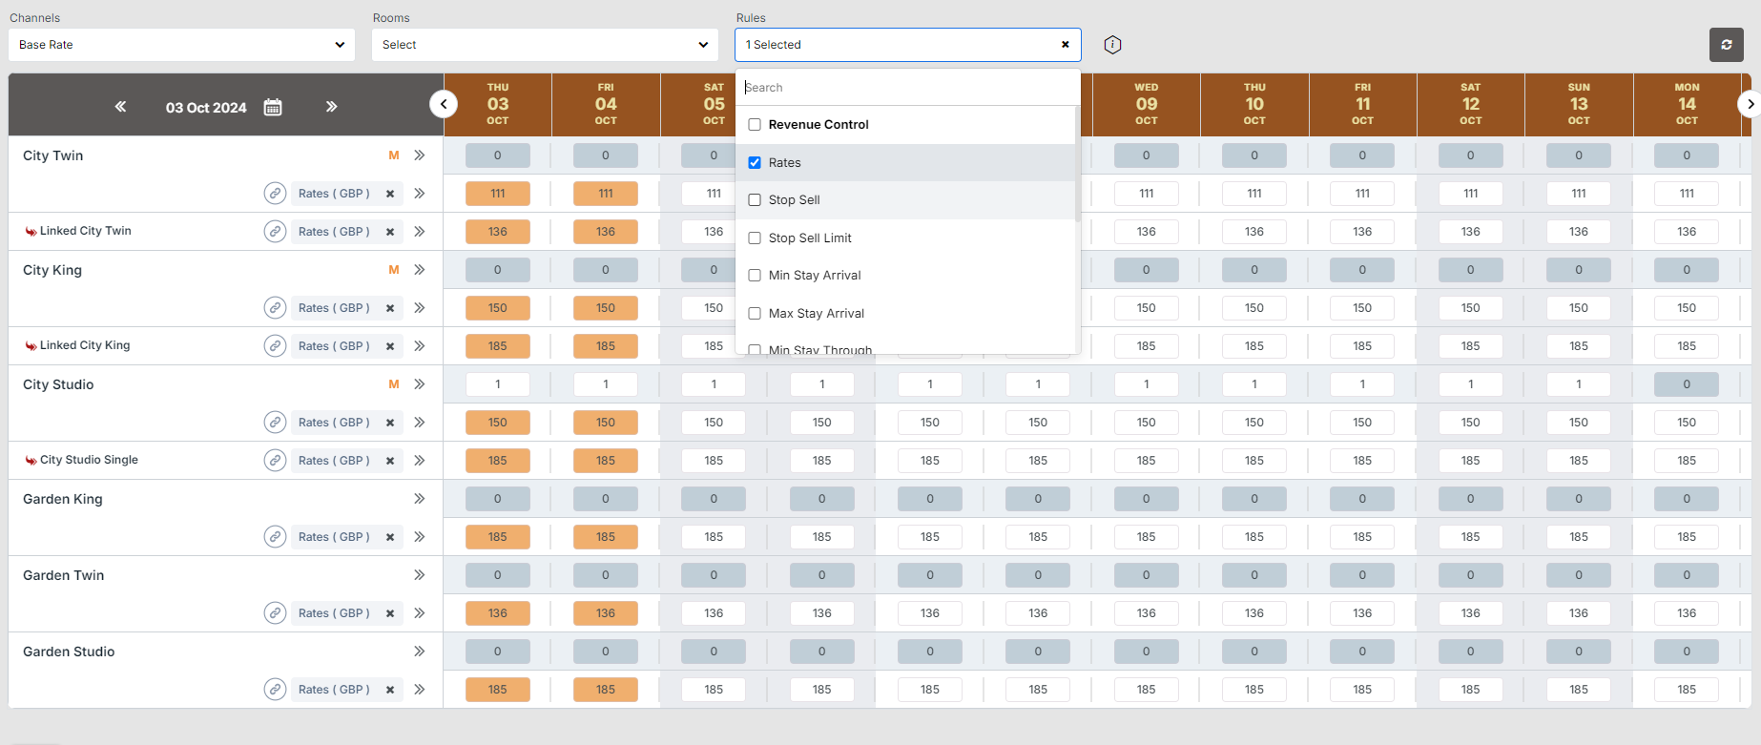The width and height of the screenshot is (1761, 745).
Task: Open the Rooms Select dropdown
Action: pyautogui.click(x=544, y=45)
